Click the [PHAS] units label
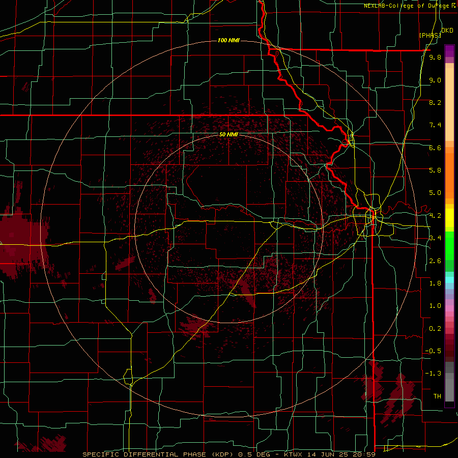 tap(430, 35)
